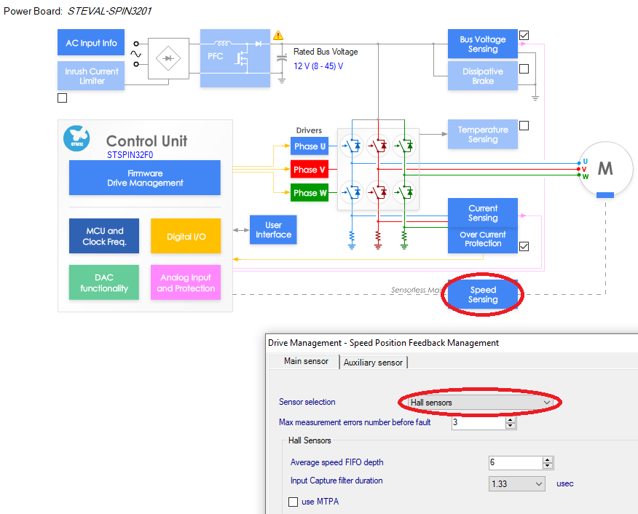Click the STSPIN32F0 control unit link
This screenshot has height=514, width=638.
point(130,155)
